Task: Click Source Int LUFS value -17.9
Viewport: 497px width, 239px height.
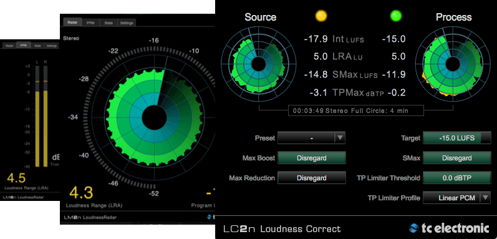Action: tap(316, 39)
